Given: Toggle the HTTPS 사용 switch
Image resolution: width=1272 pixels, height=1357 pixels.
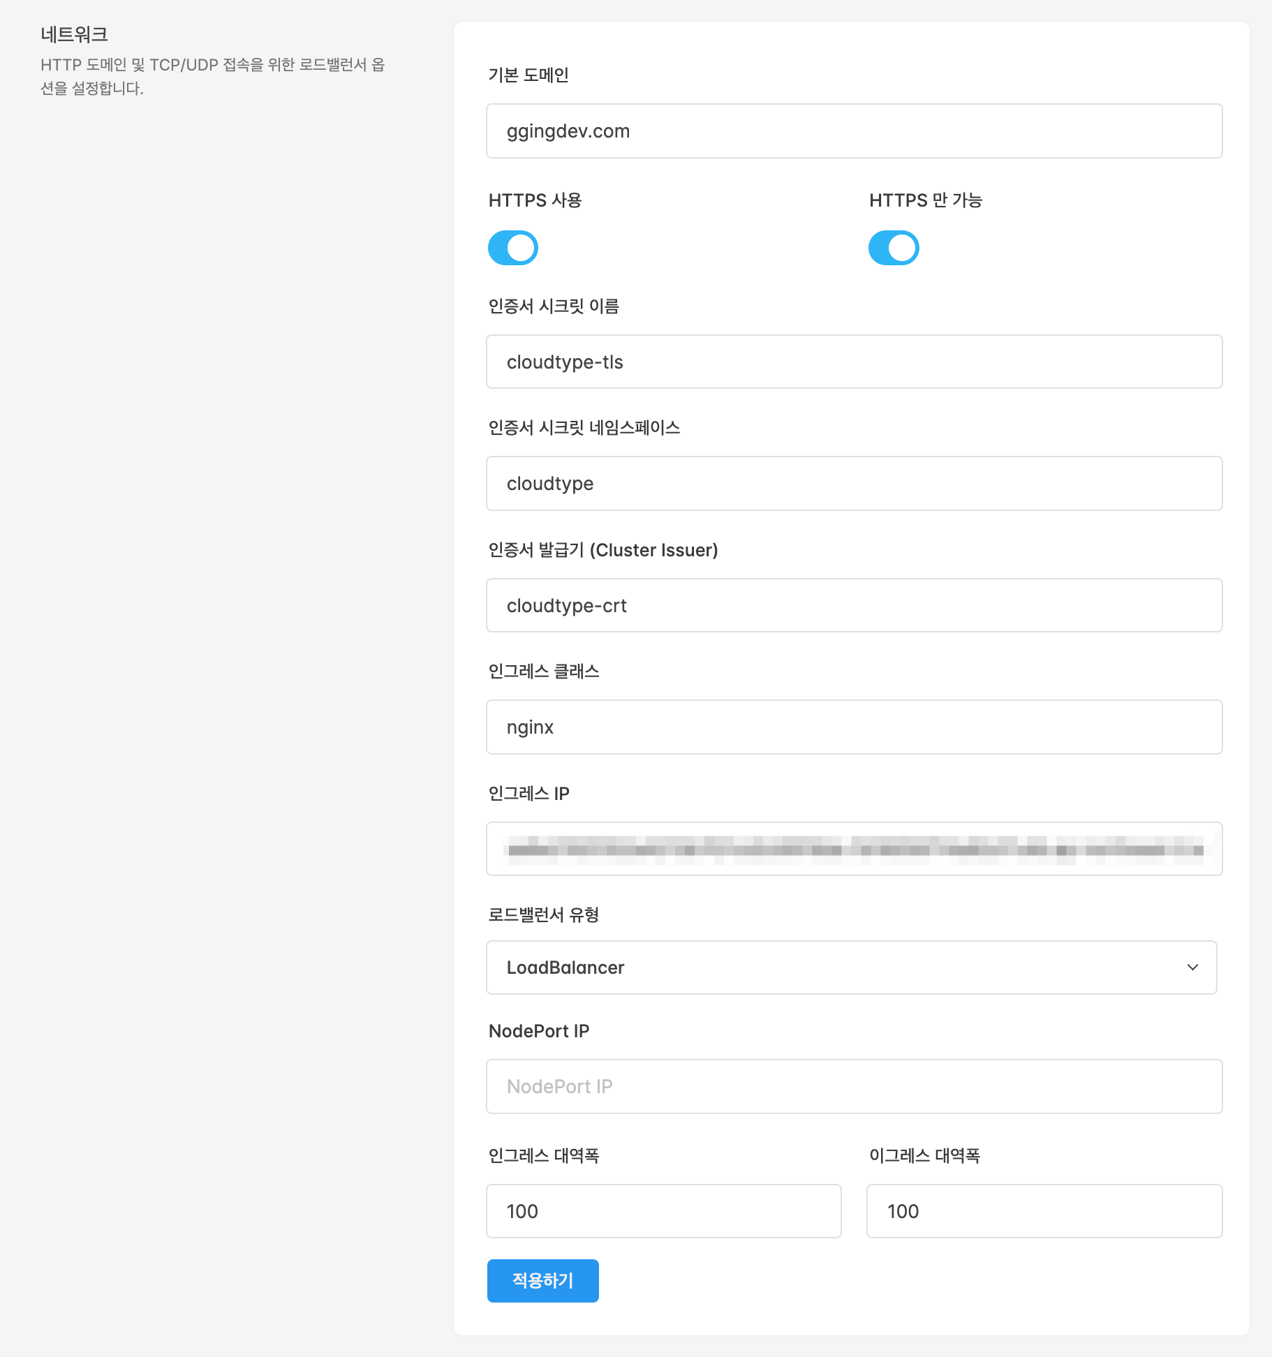Looking at the screenshot, I should coord(513,248).
